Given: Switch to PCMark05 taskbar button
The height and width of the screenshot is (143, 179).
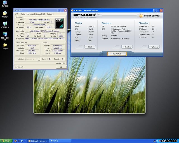Looking at the screenshot, I should [38, 141].
